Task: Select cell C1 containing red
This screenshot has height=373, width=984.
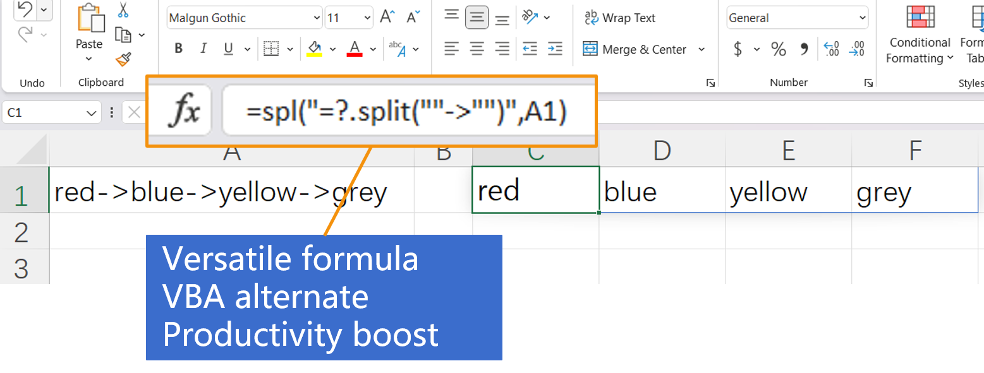Action: pos(536,190)
